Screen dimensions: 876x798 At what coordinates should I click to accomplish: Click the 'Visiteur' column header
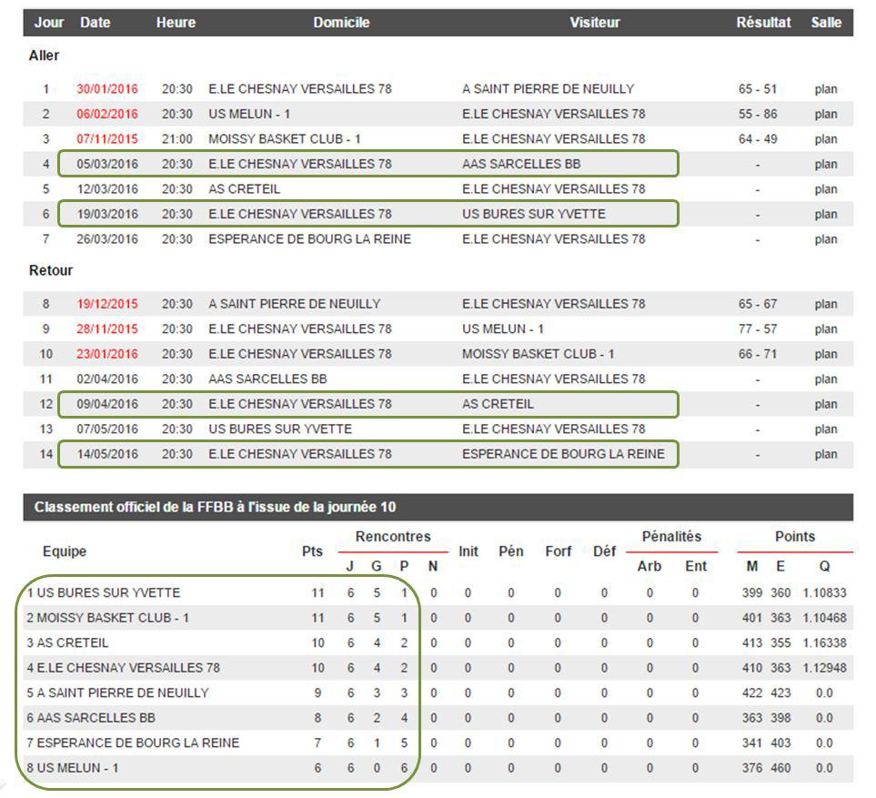(x=594, y=23)
